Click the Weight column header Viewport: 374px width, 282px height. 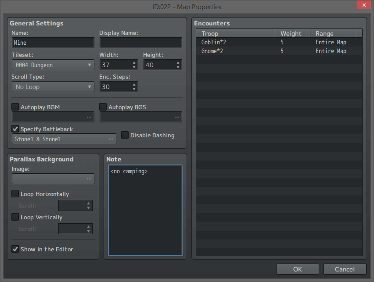click(292, 33)
